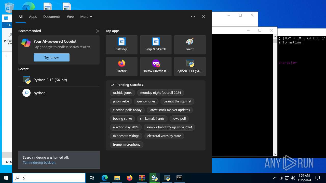The width and height of the screenshot is (326, 183).
Task: Open File Explorer from taskbar
Action: point(117,178)
